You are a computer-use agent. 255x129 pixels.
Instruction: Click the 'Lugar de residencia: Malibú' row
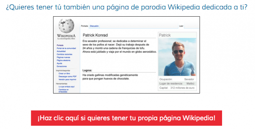(177, 83)
